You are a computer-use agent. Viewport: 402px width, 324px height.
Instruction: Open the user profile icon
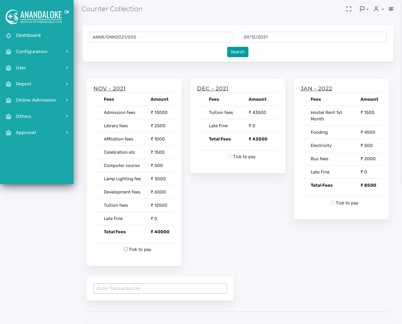[376, 9]
